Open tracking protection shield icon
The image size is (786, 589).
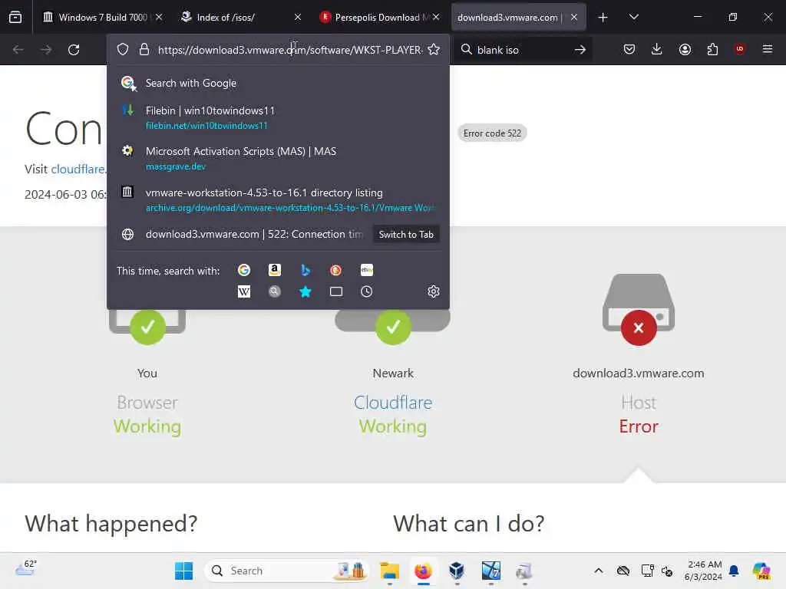click(123, 50)
